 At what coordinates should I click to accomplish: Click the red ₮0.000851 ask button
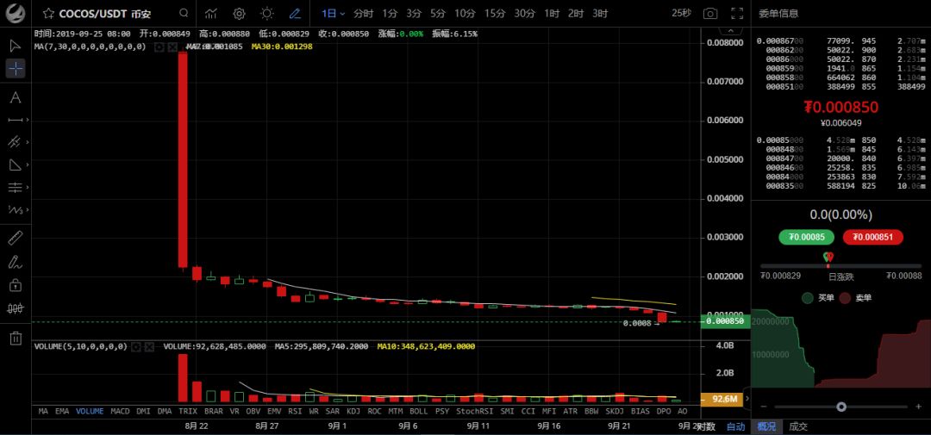(x=872, y=238)
